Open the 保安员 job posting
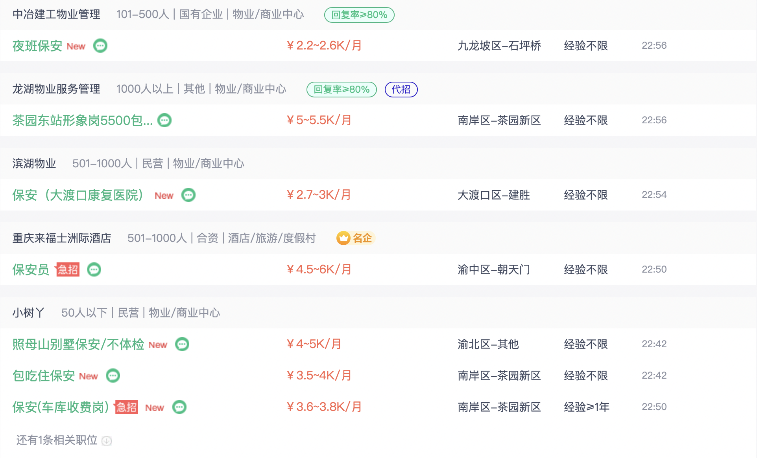Image resolution: width=757 pixels, height=458 pixels. (31, 269)
